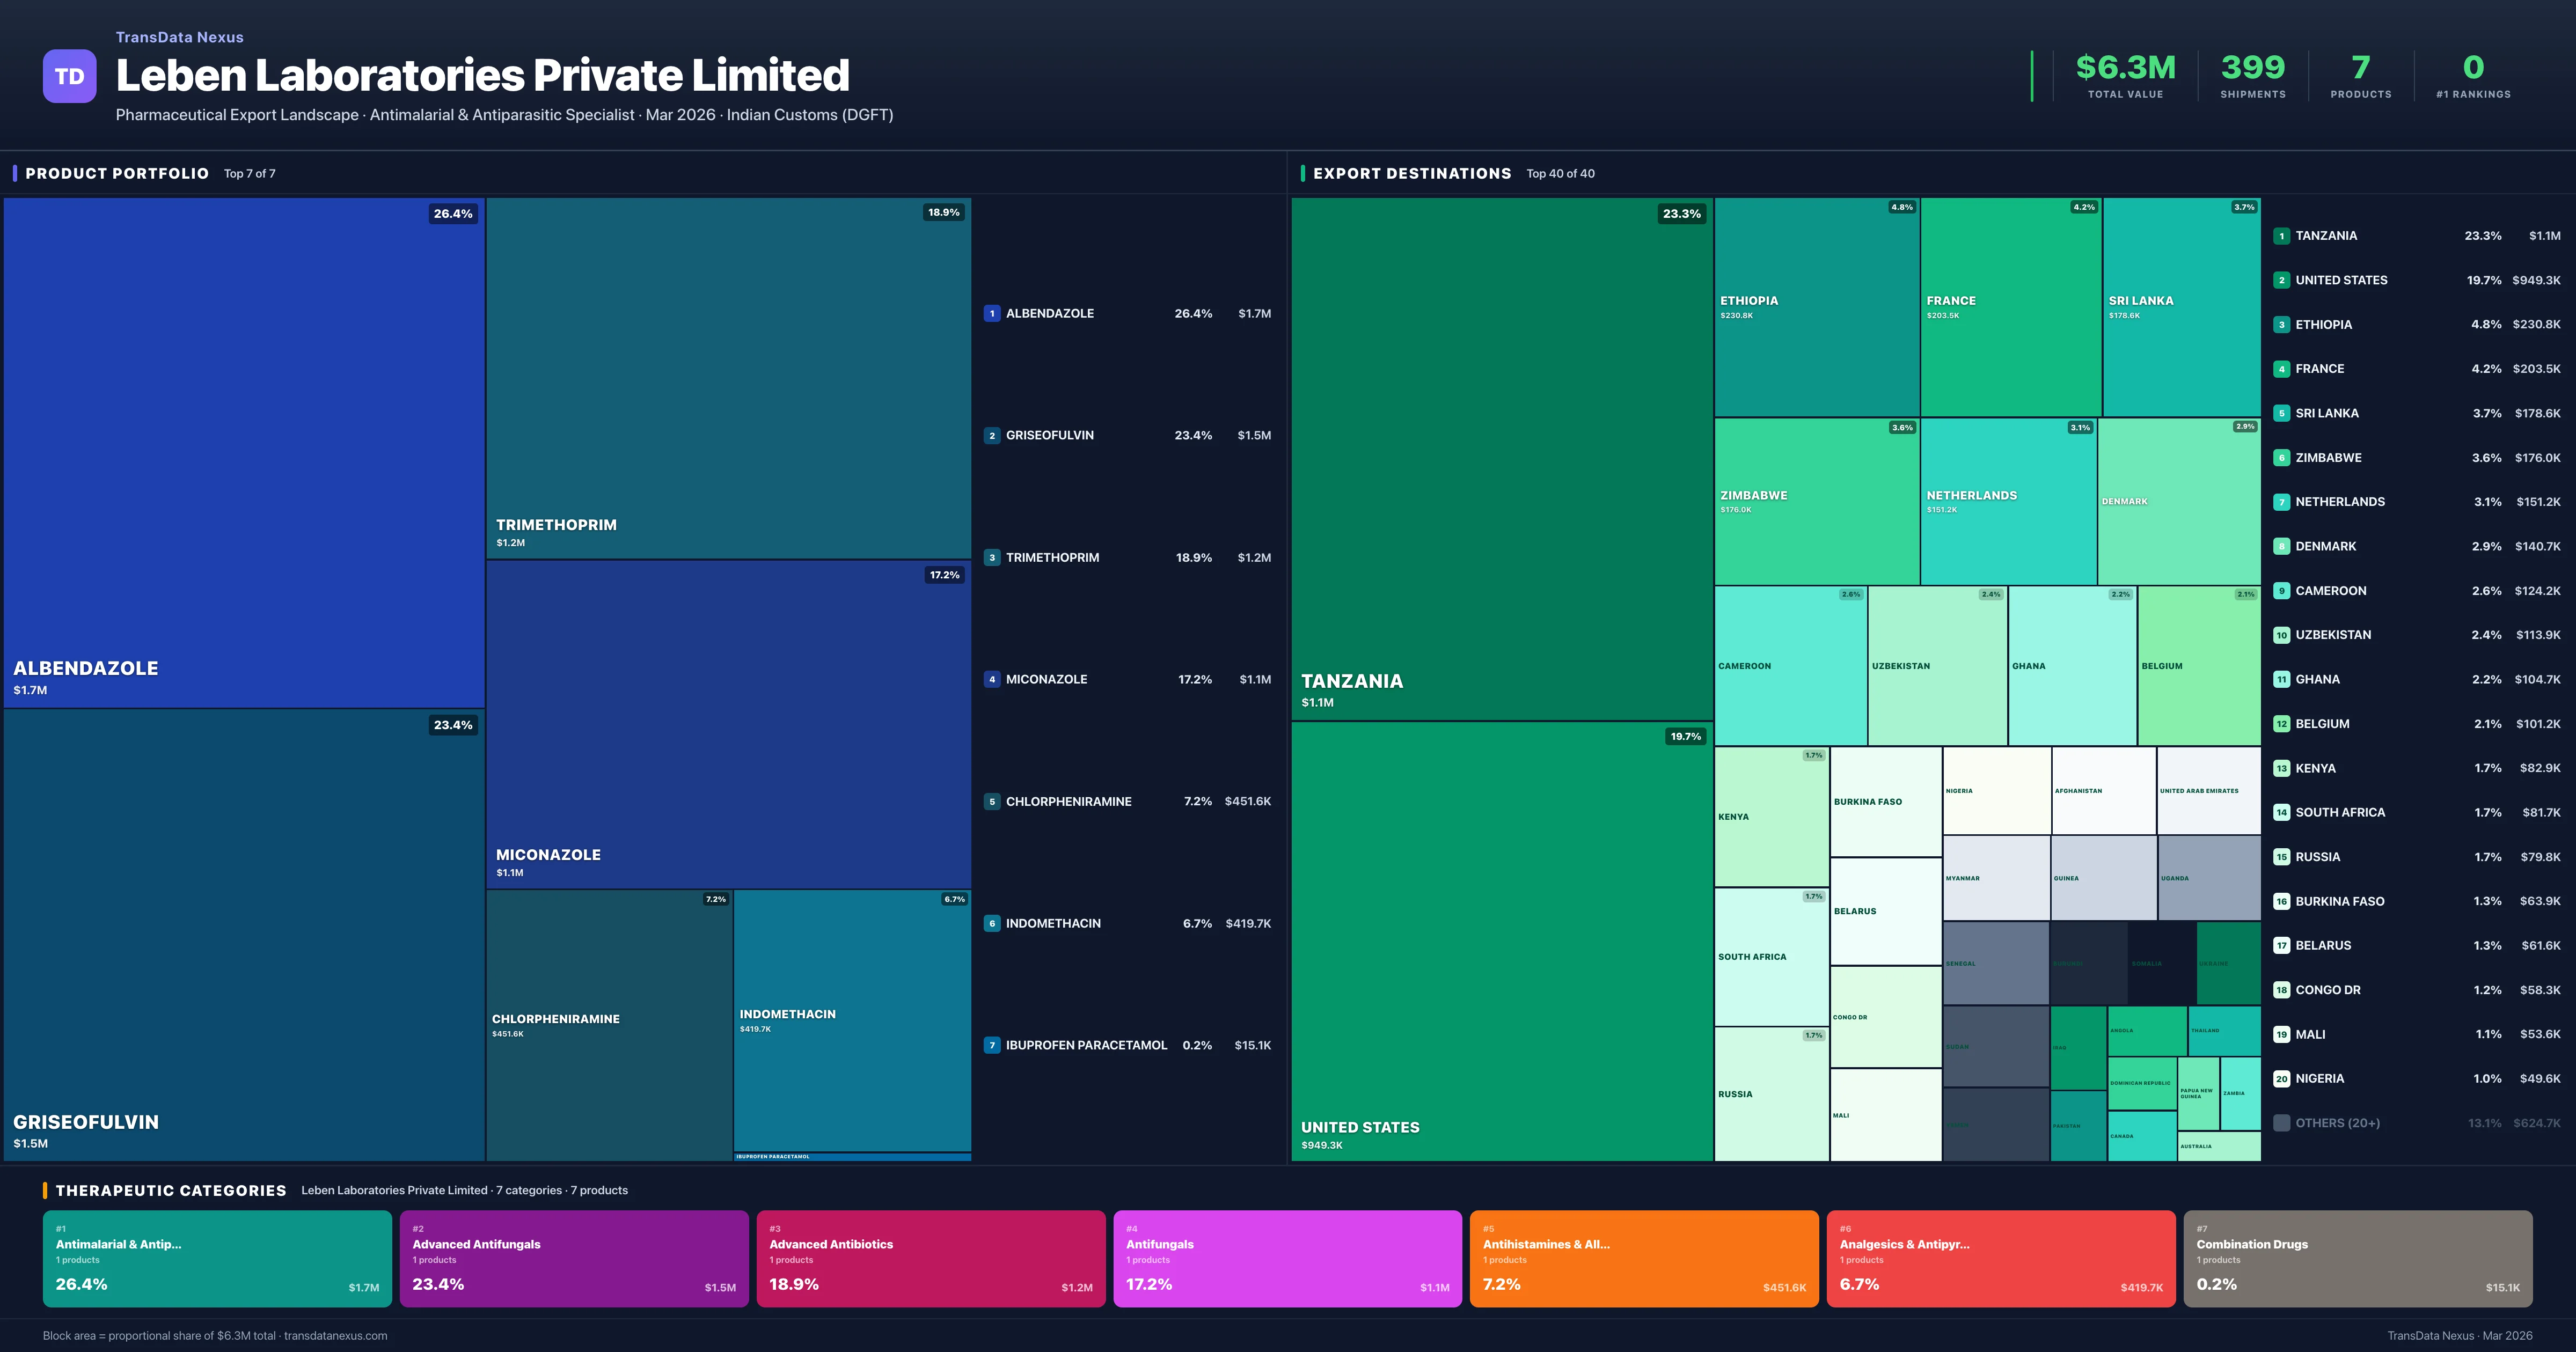The height and width of the screenshot is (1352, 2576).
Task: Click the Tanzania rank 1 badge
Action: tap(2281, 236)
